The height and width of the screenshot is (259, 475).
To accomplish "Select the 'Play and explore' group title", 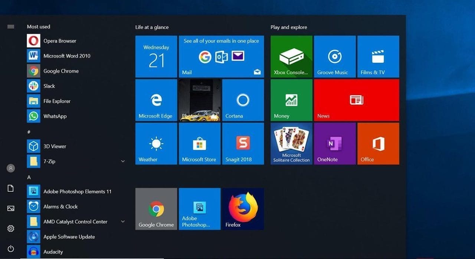I will tap(289, 27).
